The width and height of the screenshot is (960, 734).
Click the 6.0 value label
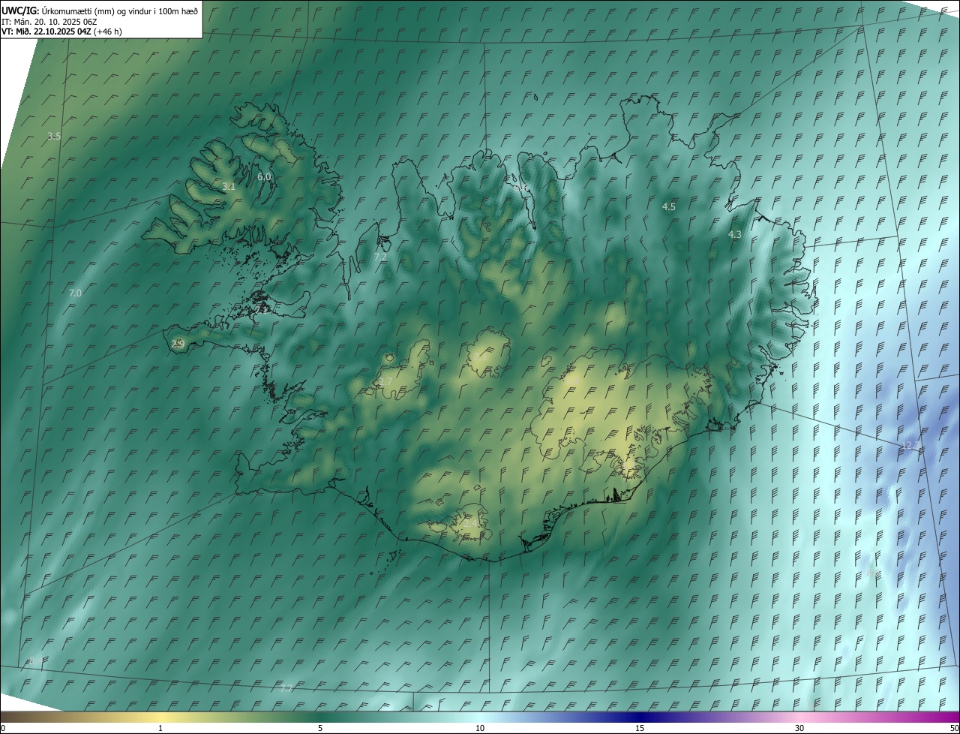click(263, 176)
